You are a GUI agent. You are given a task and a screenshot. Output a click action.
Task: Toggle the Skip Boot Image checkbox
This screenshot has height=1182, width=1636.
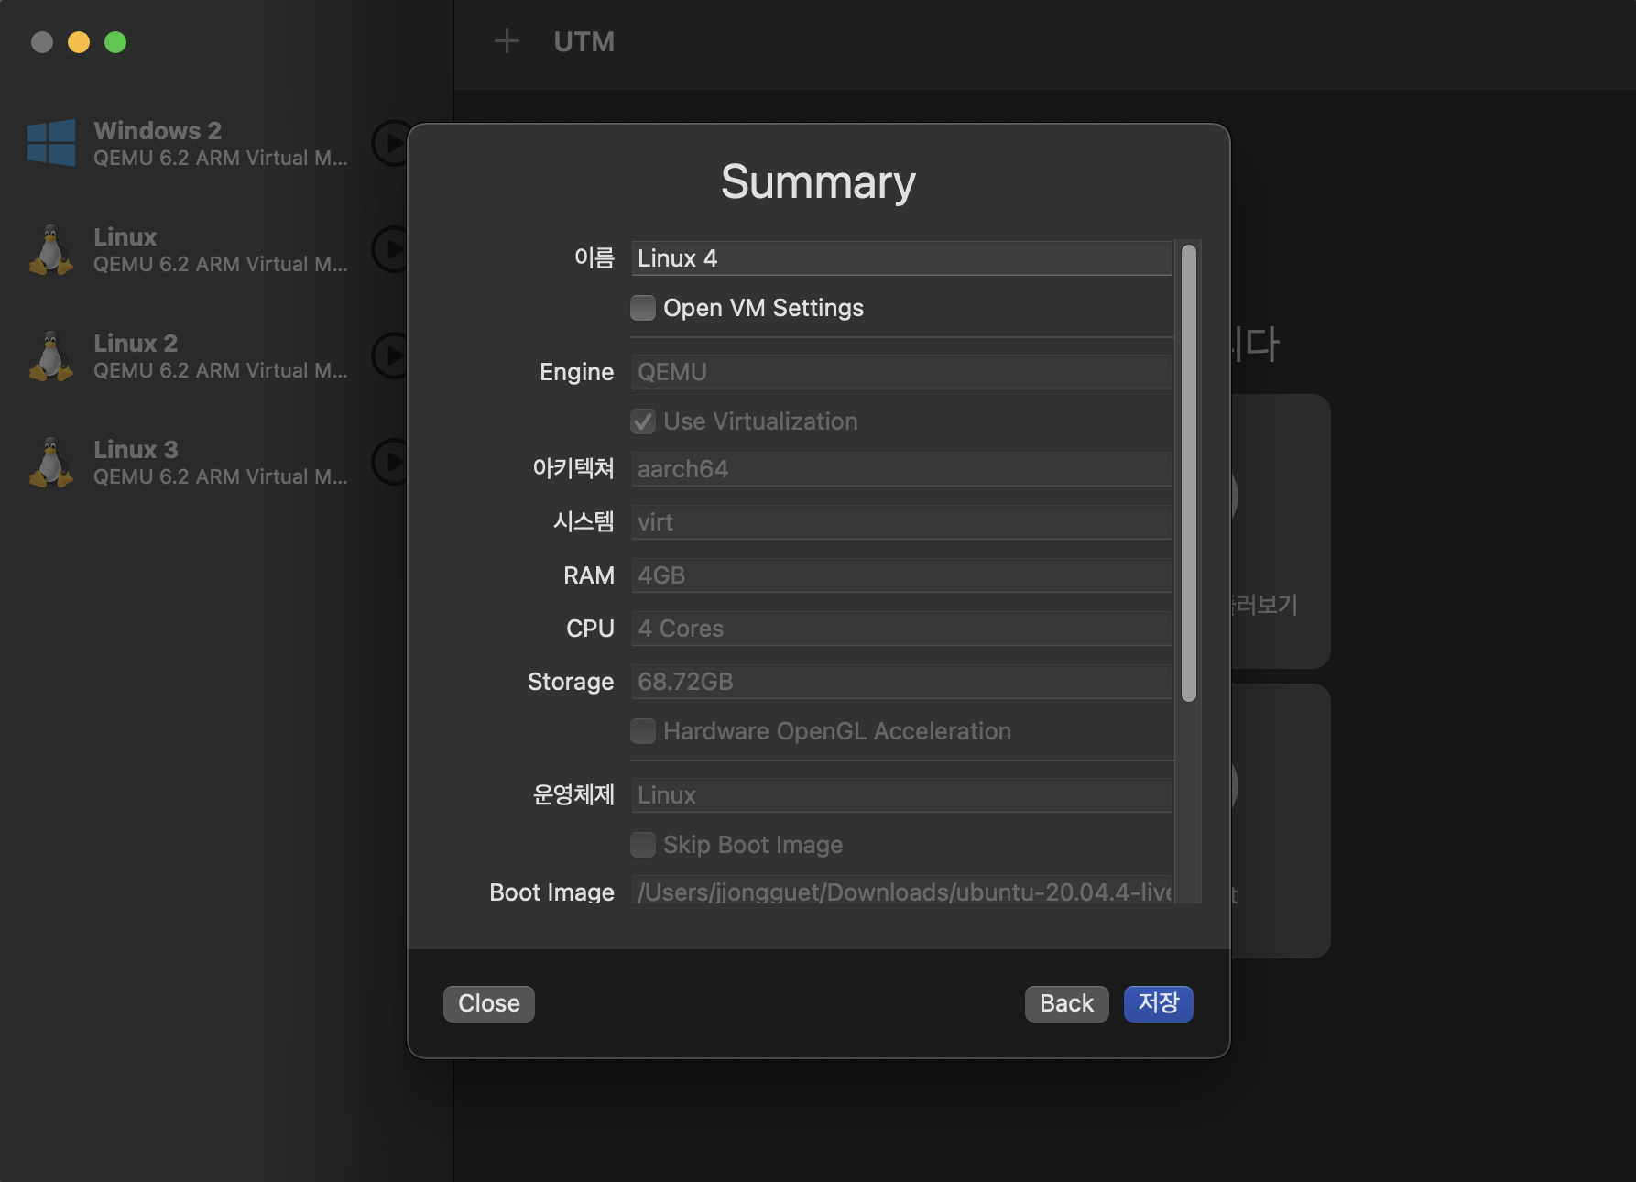click(643, 845)
